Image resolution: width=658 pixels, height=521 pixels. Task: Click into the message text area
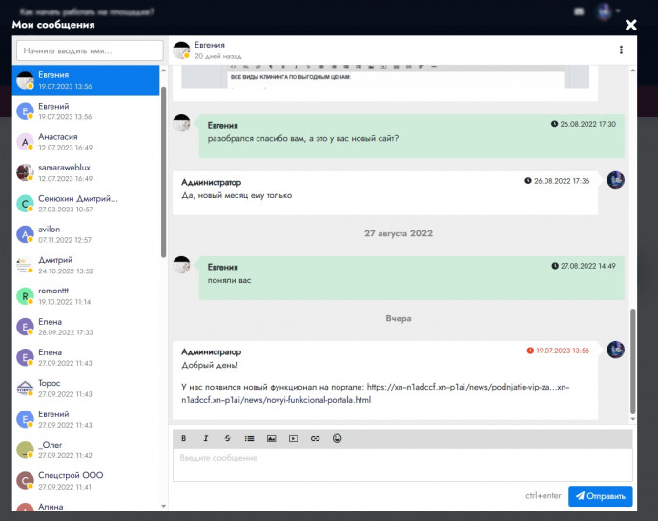[x=402, y=465]
